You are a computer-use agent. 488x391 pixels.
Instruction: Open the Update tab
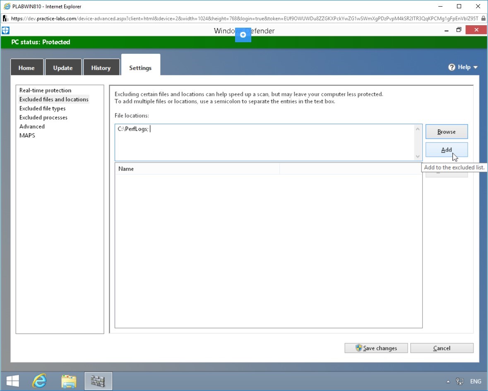click(x=63, y=68)
